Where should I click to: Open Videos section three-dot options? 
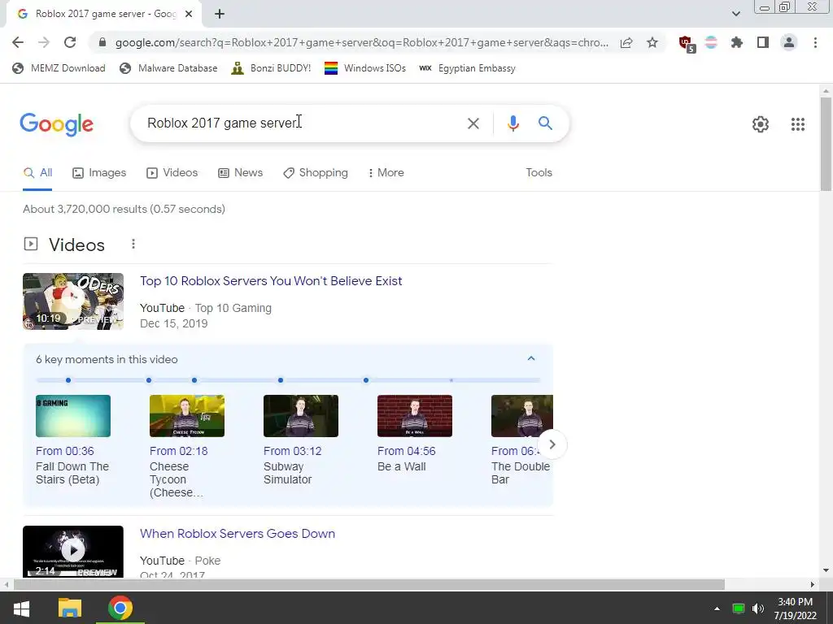pos(133,244)
